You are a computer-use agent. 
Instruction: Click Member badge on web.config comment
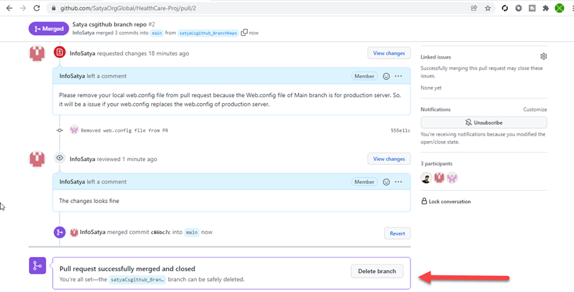[365, 76]
